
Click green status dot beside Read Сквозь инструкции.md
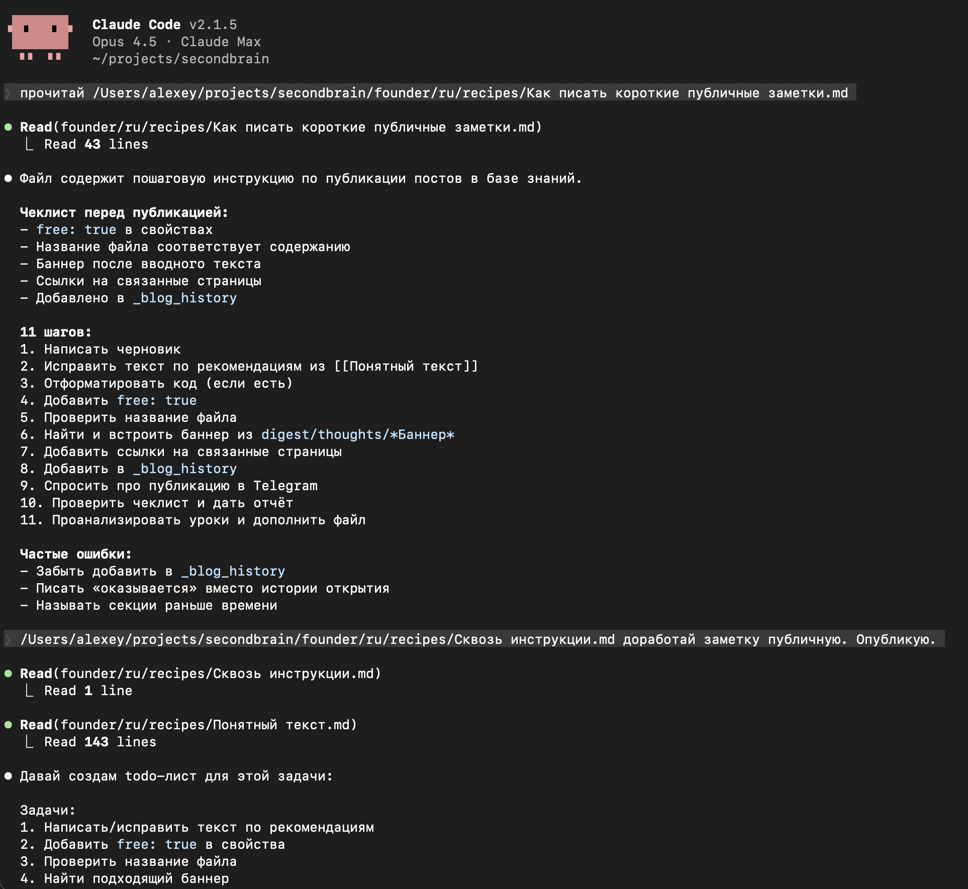click(x=8, y=674)
